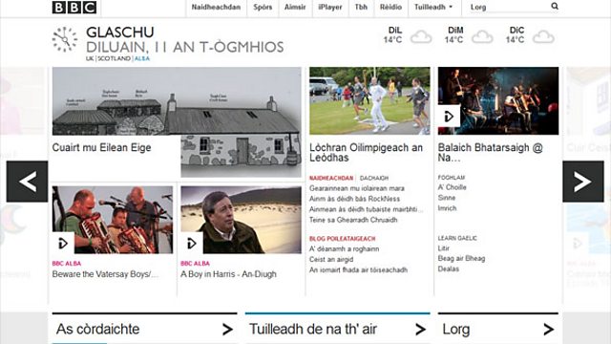Click the carousel next arrow
The width and height of the screenshot is (611, 344).
(x=583, y=182)
